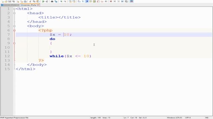This screenshot has width=213, height=119.
Task: Open Find with the binoculars icon
Action: (x=52, y=1)
